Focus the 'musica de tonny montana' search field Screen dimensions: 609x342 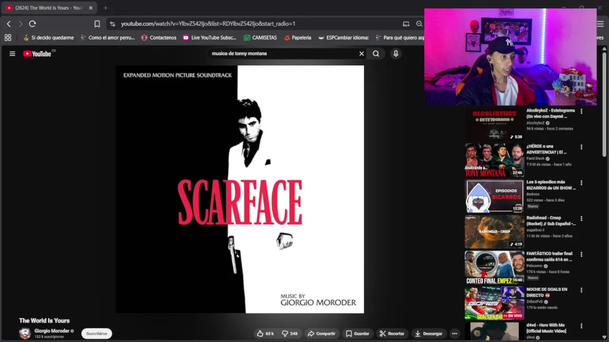[x=283, y=54]
